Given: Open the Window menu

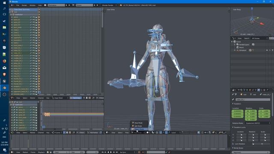Looking at the screenshot, I should tap(33, 5).
